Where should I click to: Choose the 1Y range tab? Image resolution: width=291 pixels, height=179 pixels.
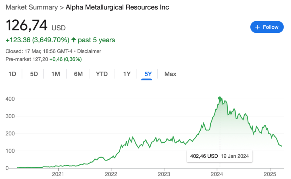click(x=126, y=74)
